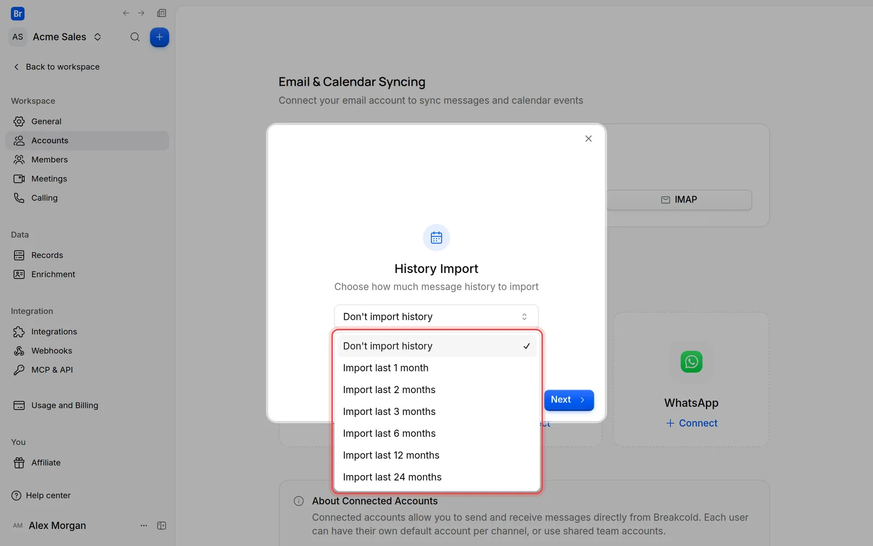Select Don't import history option

436,346
